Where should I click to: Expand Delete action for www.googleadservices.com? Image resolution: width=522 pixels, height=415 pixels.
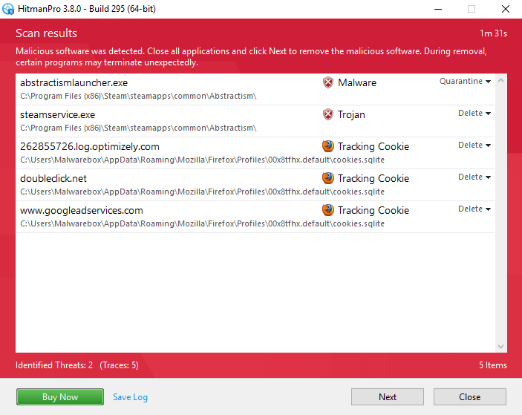coord(474,209)
